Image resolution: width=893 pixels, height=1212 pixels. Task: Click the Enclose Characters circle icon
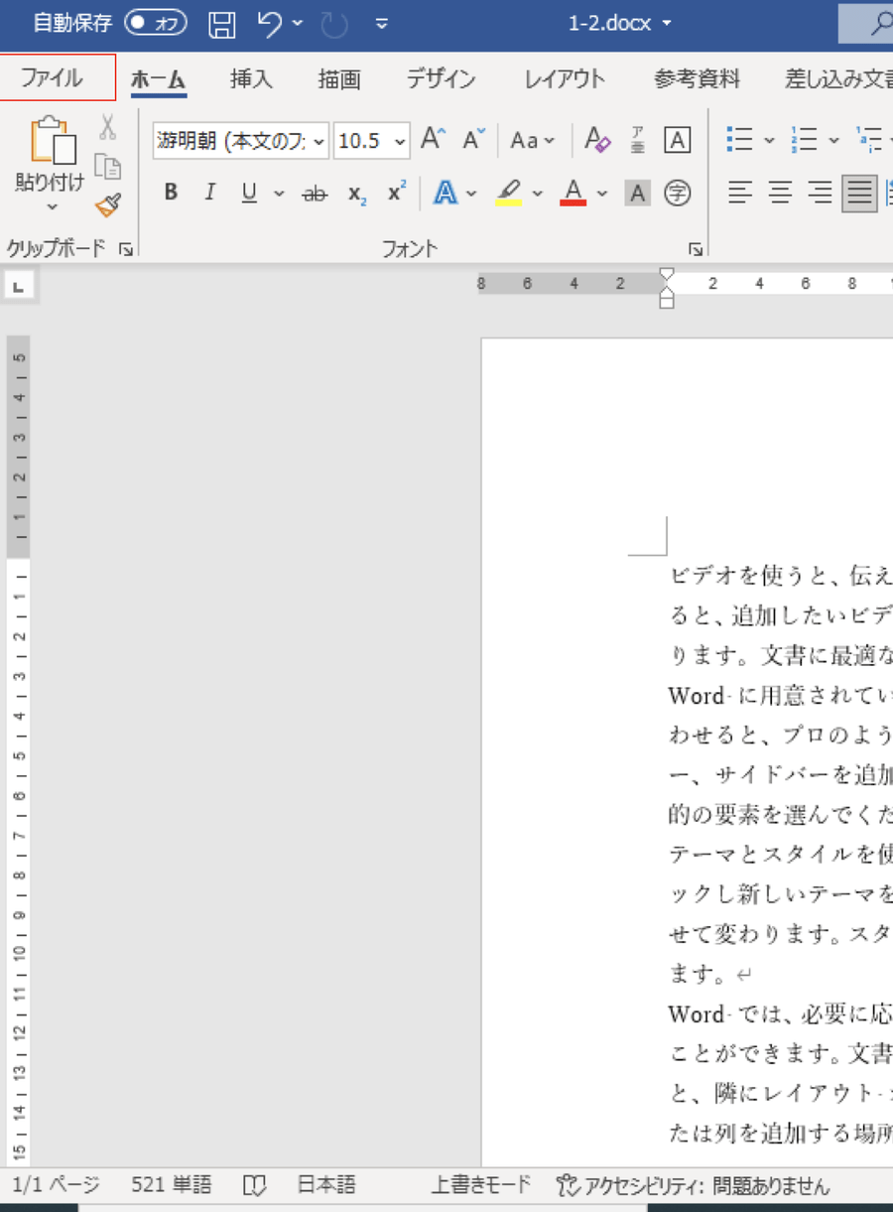click(677, 193)
